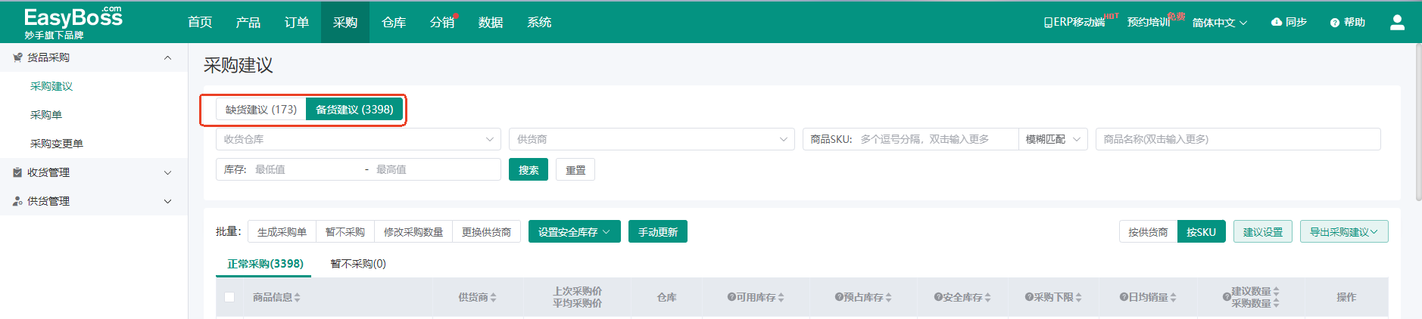Click the 商品名称 input field
The width and height of the screenshot is (1422, 319).
(x=1237, y=139)
